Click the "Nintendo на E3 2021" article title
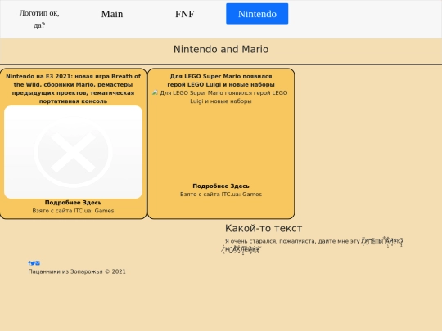Image resolution: width=442 pixels, height=331 pixels. click(73, 88)
